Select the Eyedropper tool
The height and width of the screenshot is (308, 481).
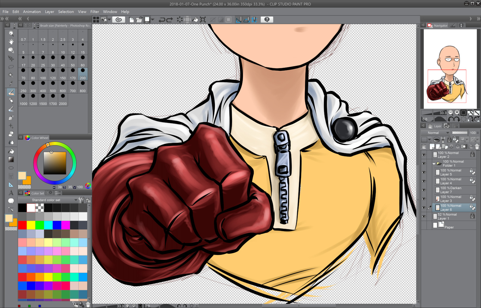point(11,84)
